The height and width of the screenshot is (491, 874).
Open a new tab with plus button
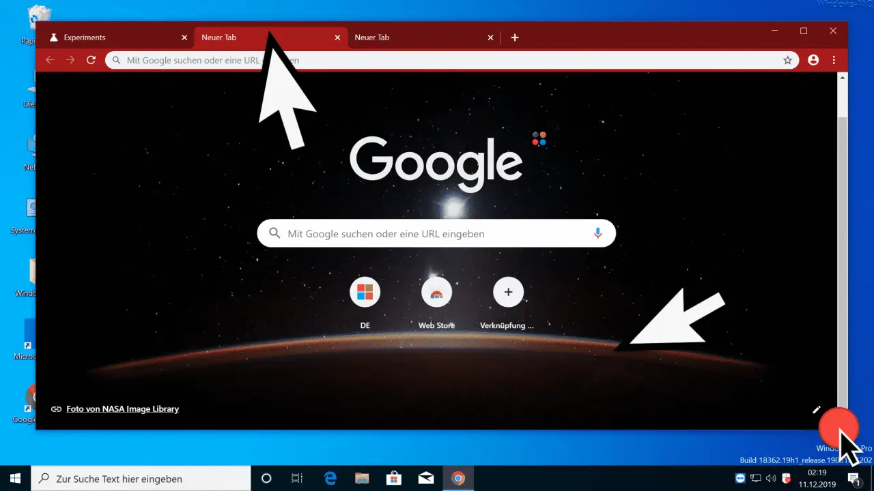(x=515, y=38)
